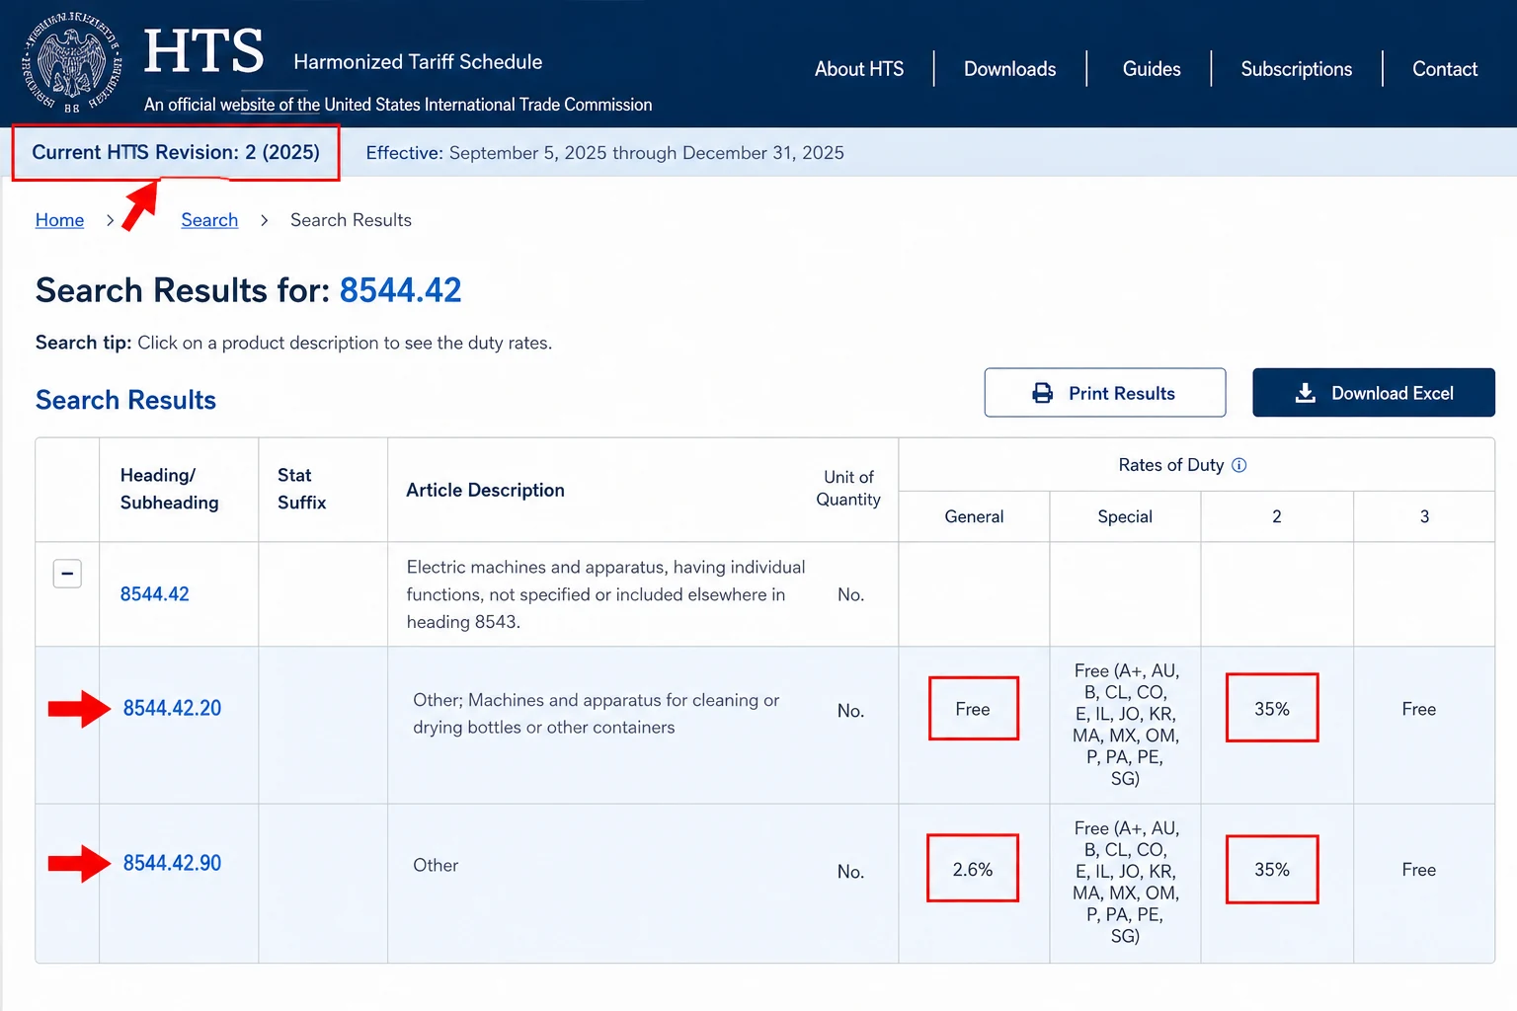Go to Home breadcrumb link
The width and height of the screenshot is (1517, 1011).
59,220
